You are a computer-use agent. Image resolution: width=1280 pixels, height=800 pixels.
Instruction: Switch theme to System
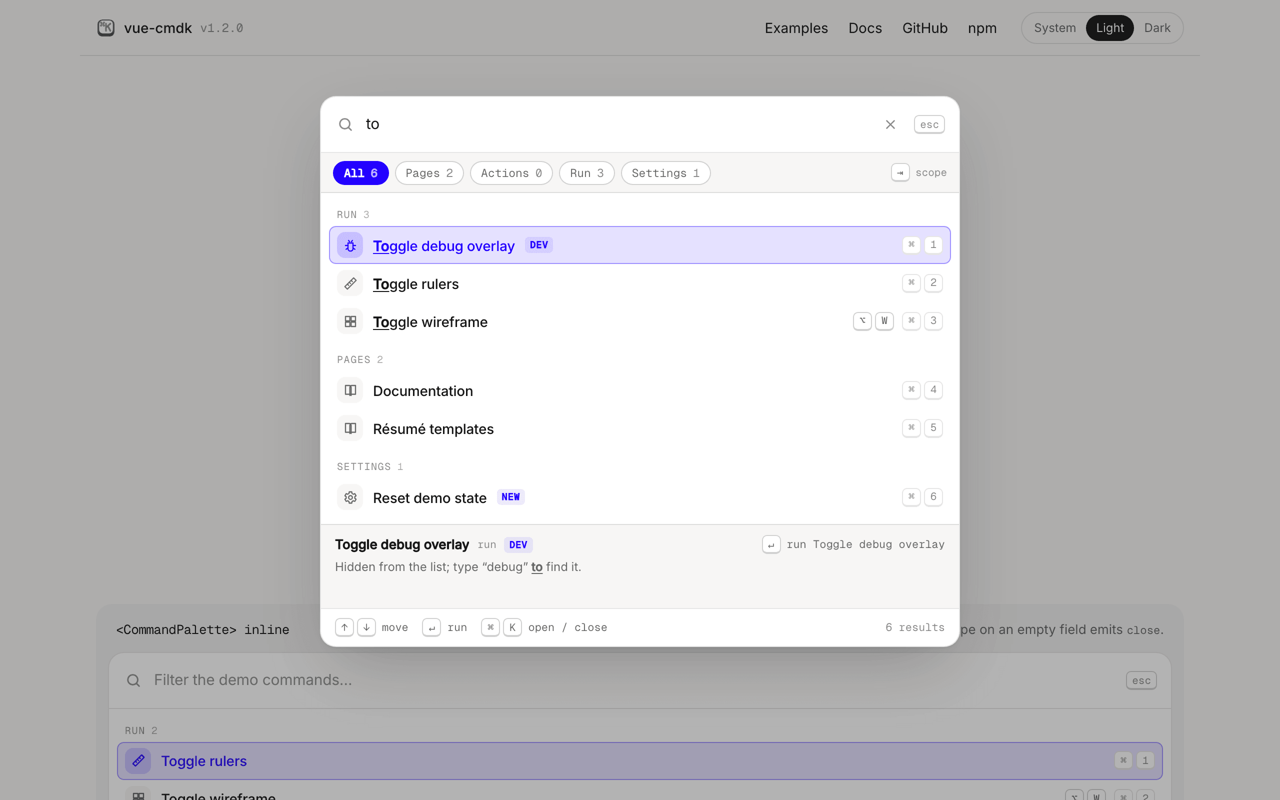pos(1054,28)
